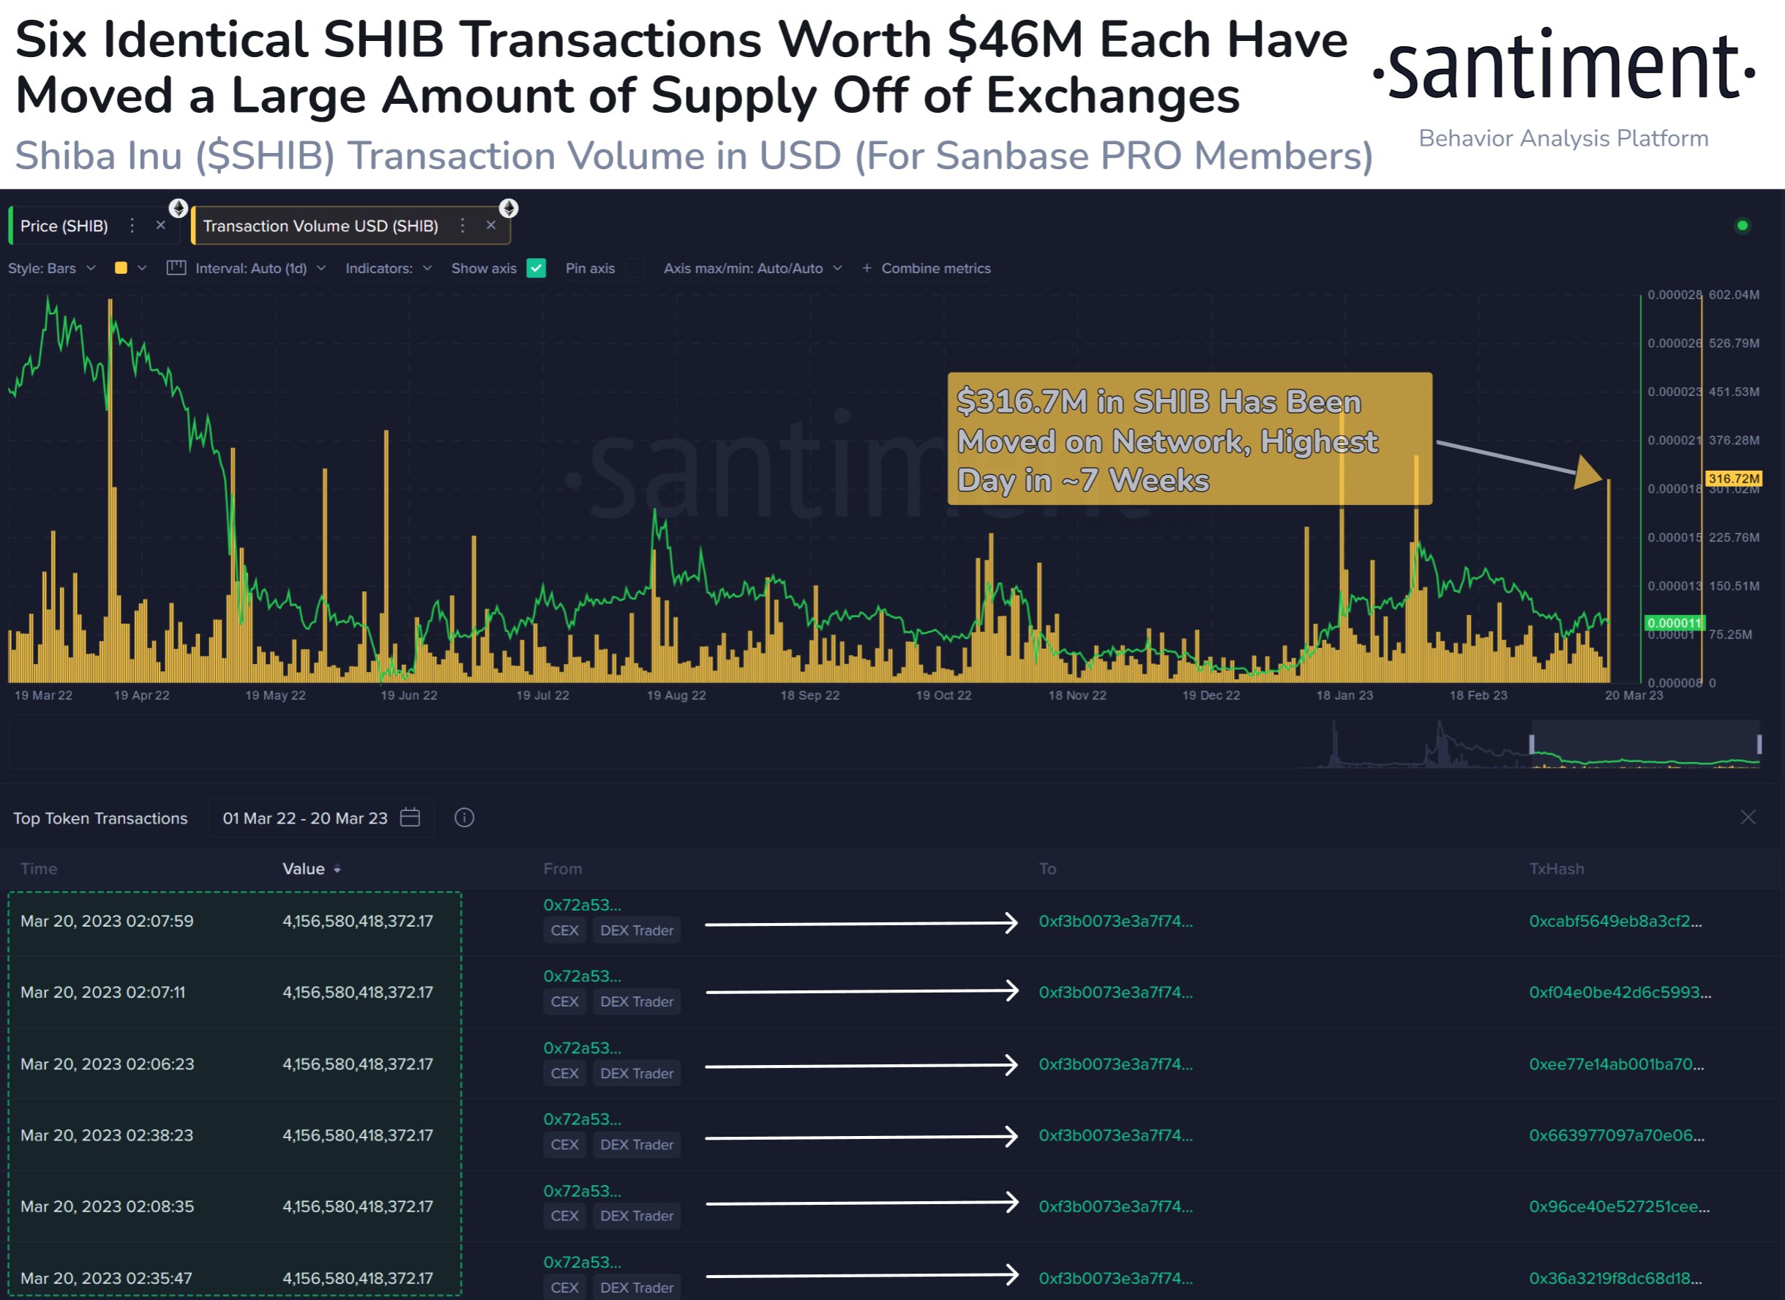Remove the Price (SHIB) metric with its X
The height and width of the screenshot is (1300, 1785).
160,225
